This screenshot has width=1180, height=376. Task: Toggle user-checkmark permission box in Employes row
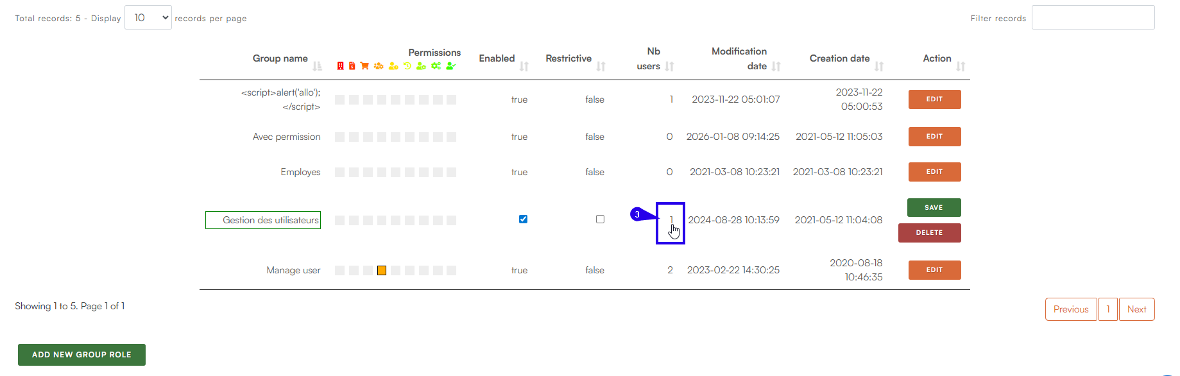point(451,173)
